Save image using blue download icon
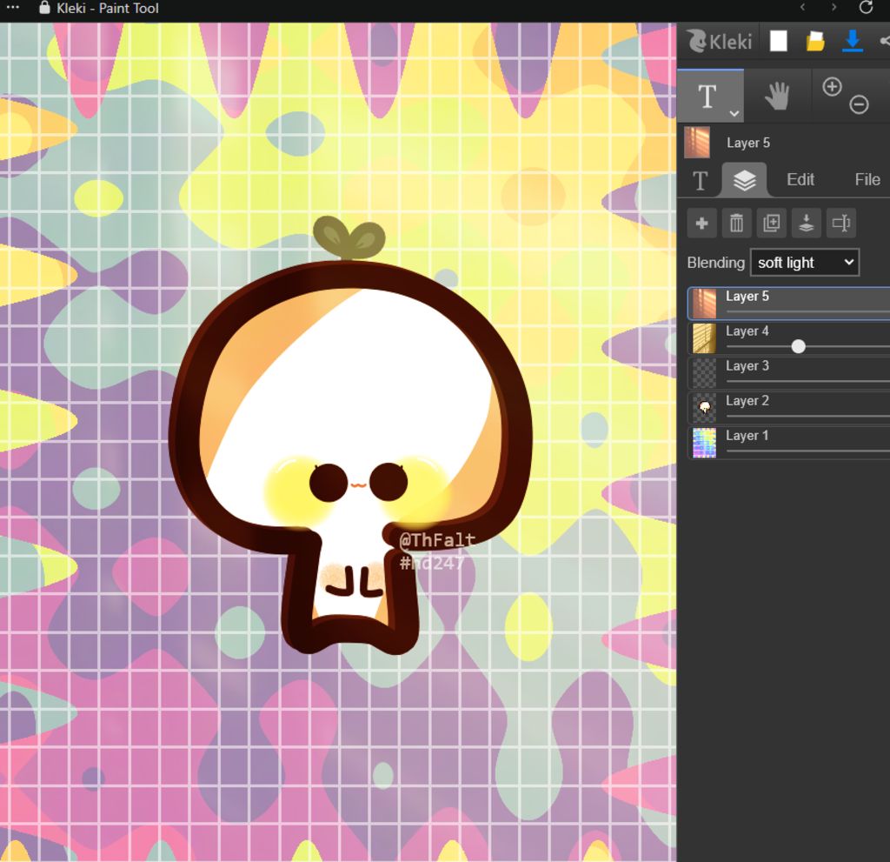Screen dimensions: 890x862 click(x=853, y=41)
